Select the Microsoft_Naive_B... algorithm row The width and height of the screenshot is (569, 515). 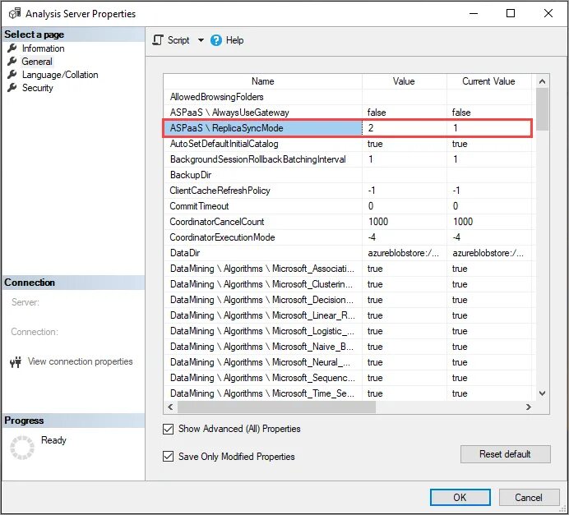348,347
